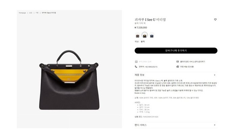This screenshot has height=138, width=236.
Task: Expand the 펜디 서비스 section arrow
Action: point(215,125)
